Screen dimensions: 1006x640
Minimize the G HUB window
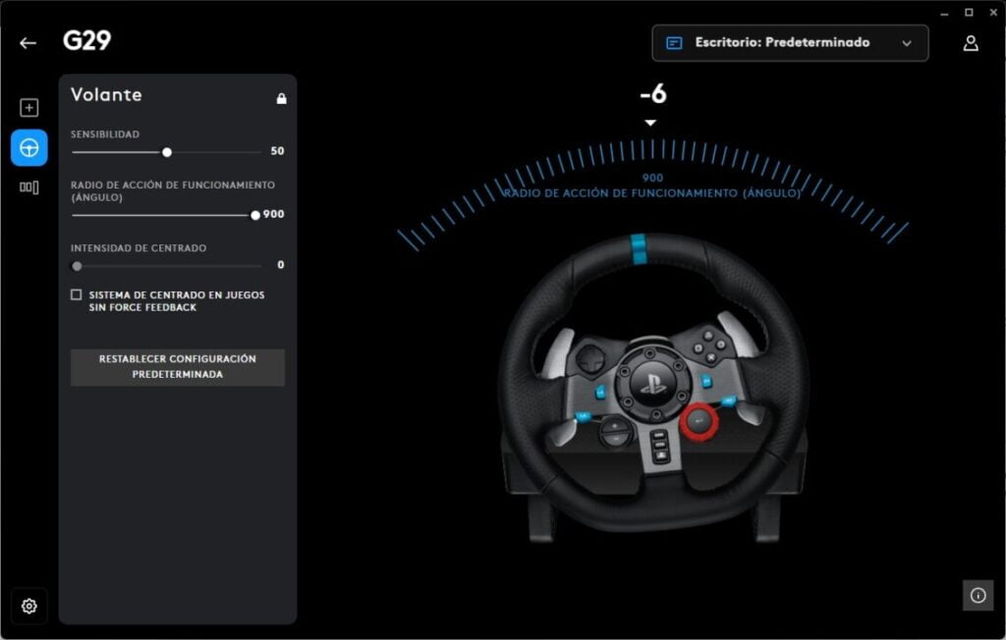coord(944,13)
